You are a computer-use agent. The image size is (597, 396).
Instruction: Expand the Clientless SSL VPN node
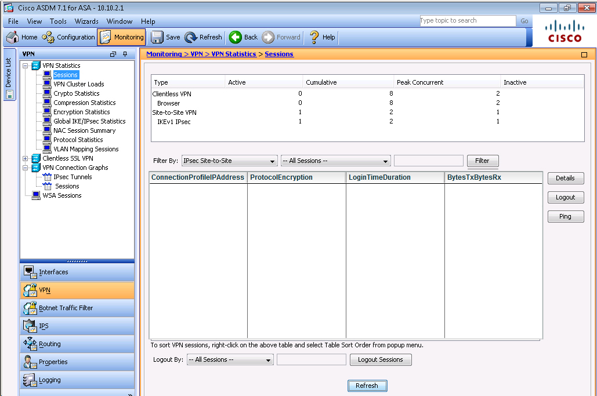click(25, 158)
